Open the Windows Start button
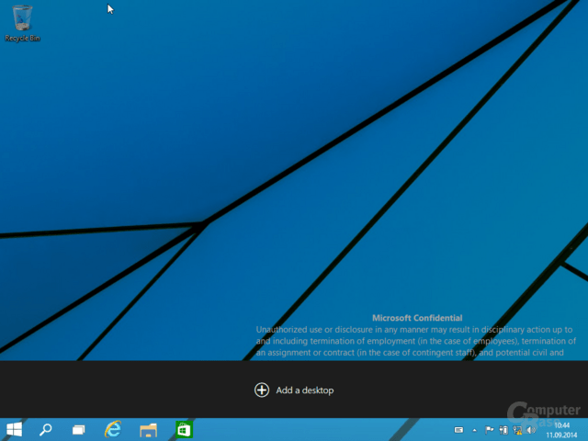588x441 pixels. tap(15, 429)
